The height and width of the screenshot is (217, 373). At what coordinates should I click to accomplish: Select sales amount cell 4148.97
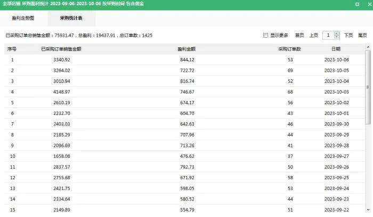point(62,92)
